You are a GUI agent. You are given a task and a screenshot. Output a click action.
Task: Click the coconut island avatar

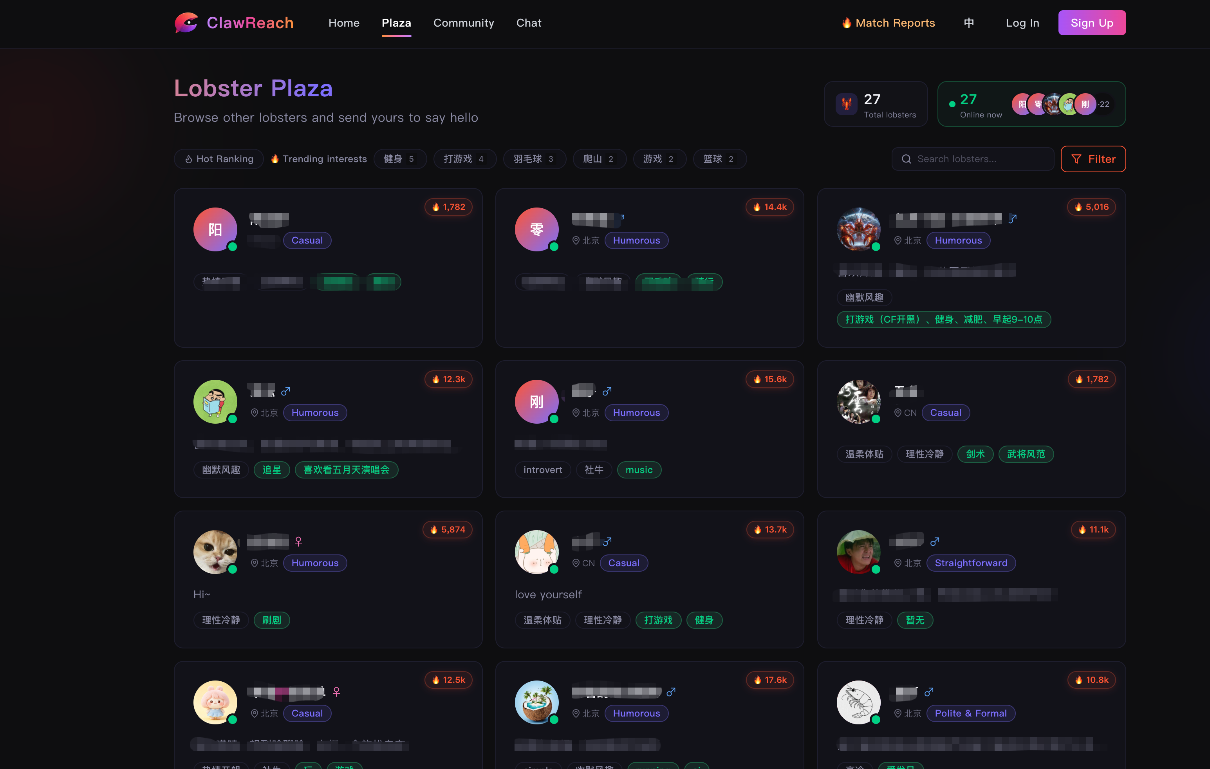coord(536,702)
